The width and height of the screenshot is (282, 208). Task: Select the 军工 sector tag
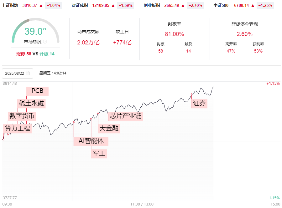99,154
